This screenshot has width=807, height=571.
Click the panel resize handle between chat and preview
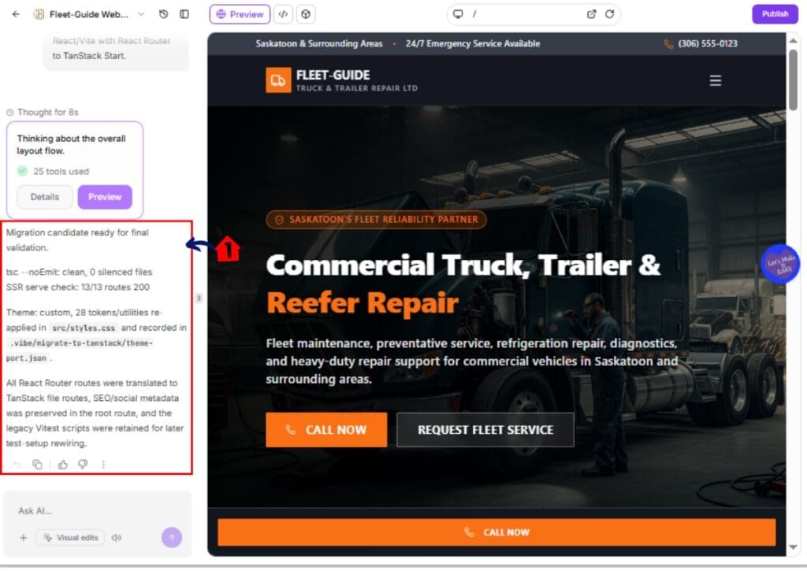coord(199,298)
